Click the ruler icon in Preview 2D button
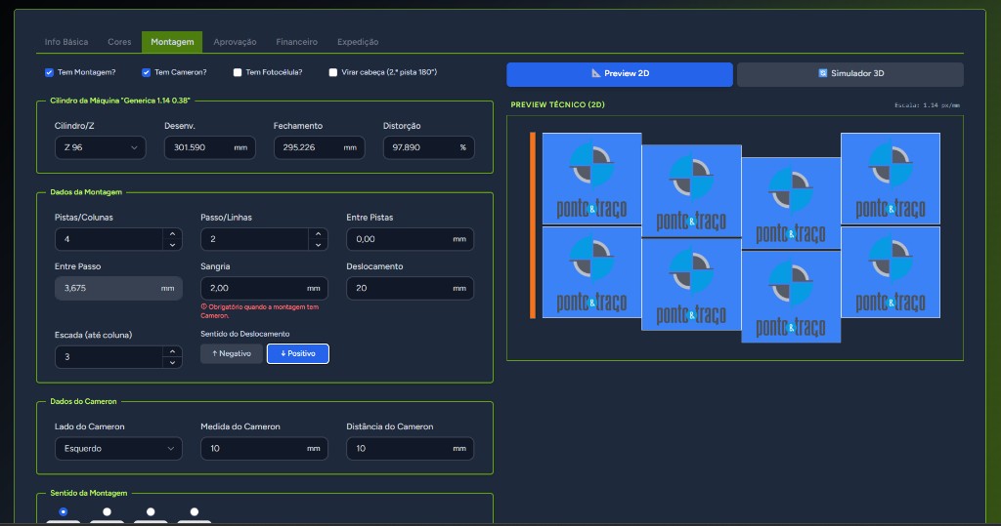This screenshot has width=1001, height=526. pos(595,73)
